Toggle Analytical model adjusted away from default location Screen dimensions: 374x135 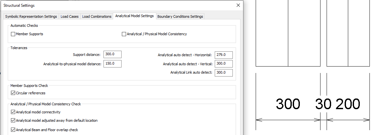click(x=13, y=120)
